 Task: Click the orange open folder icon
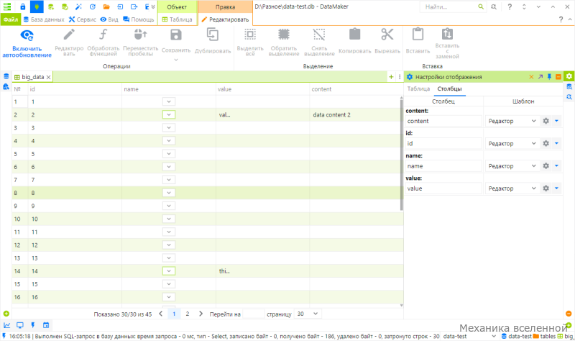(106, 6)
